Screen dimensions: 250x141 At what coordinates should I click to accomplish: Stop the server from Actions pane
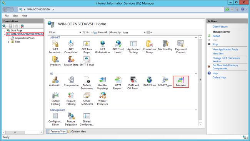pyautogui.click(x=215, y=44)
